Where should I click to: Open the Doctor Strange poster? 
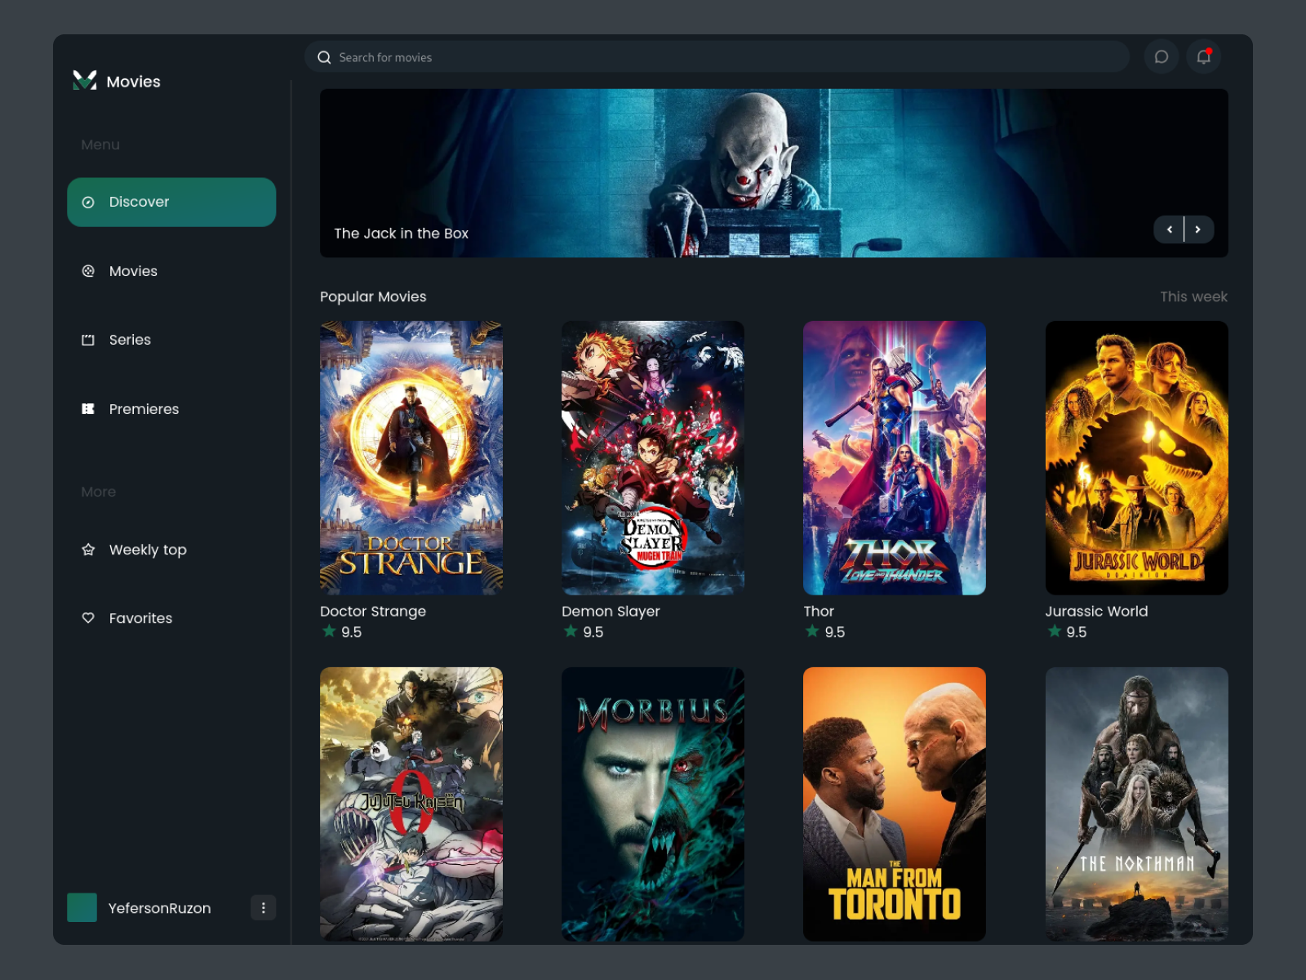[x=411, y=457]
